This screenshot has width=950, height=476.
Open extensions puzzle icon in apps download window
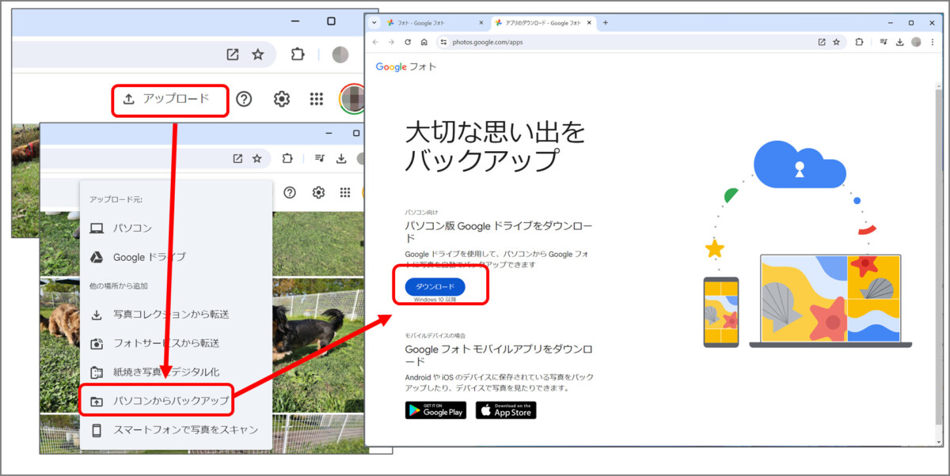pyautogui.click(x=859, y=42)
